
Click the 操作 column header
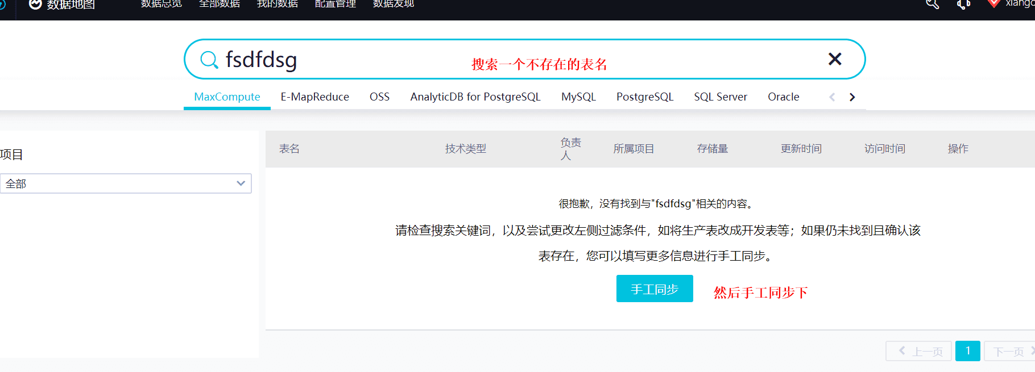tap(958, 149)
